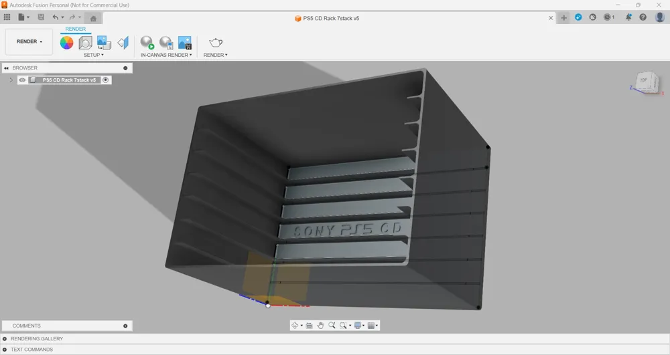Select the Pan hand tool
The width and height of the screenshot is (670, 355).
click(320, 326)
